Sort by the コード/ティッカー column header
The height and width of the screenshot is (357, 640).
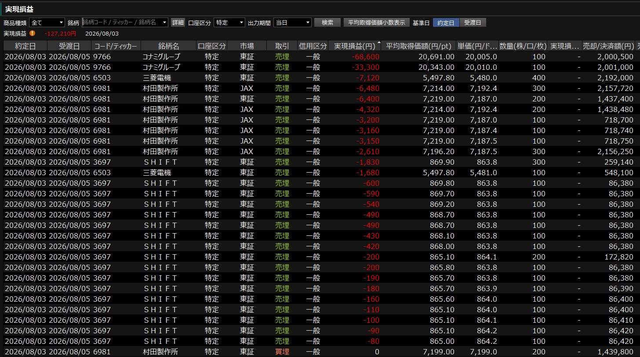point(116,46)
